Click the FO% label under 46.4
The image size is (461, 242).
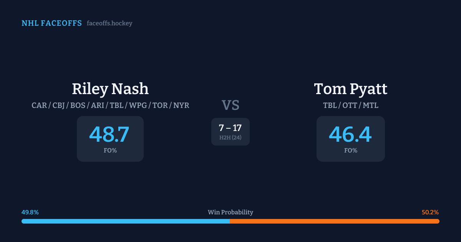tap(350, 151)
